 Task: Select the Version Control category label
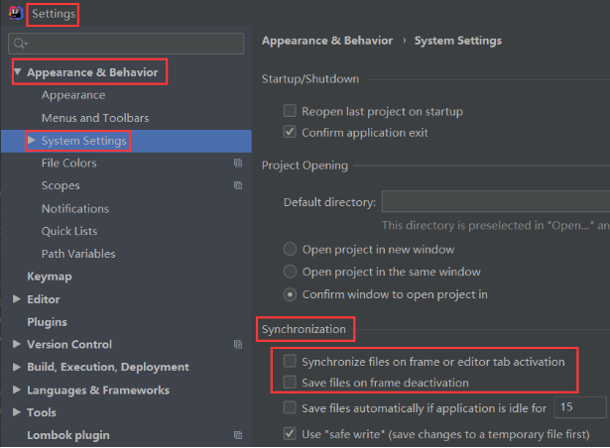click(x=69, y=345)
